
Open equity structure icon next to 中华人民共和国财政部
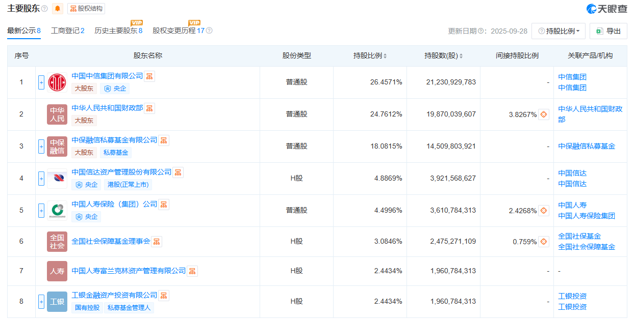click(149, 108)
